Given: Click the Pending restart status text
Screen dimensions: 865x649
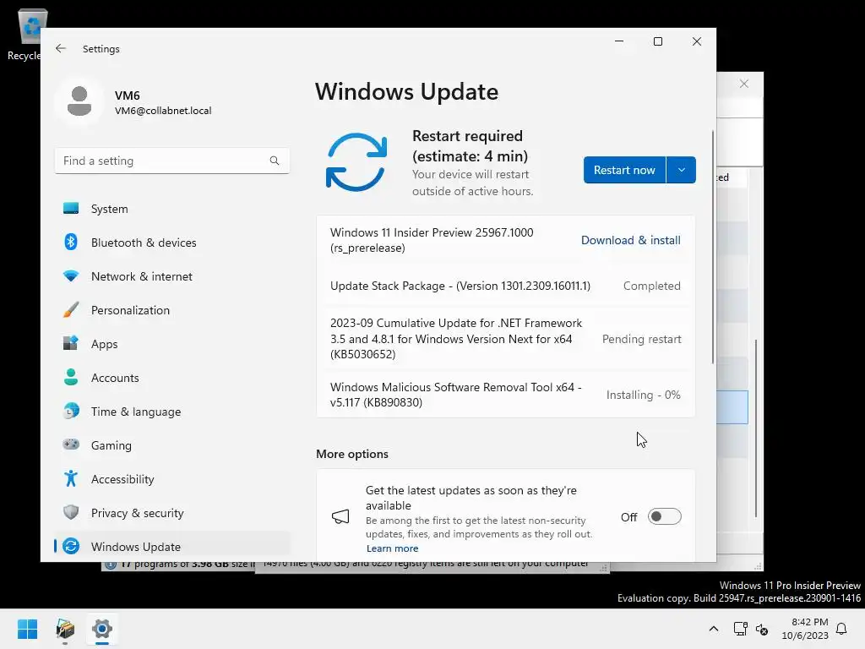Looking at the screenshot, I should click(x=642, y=339).
